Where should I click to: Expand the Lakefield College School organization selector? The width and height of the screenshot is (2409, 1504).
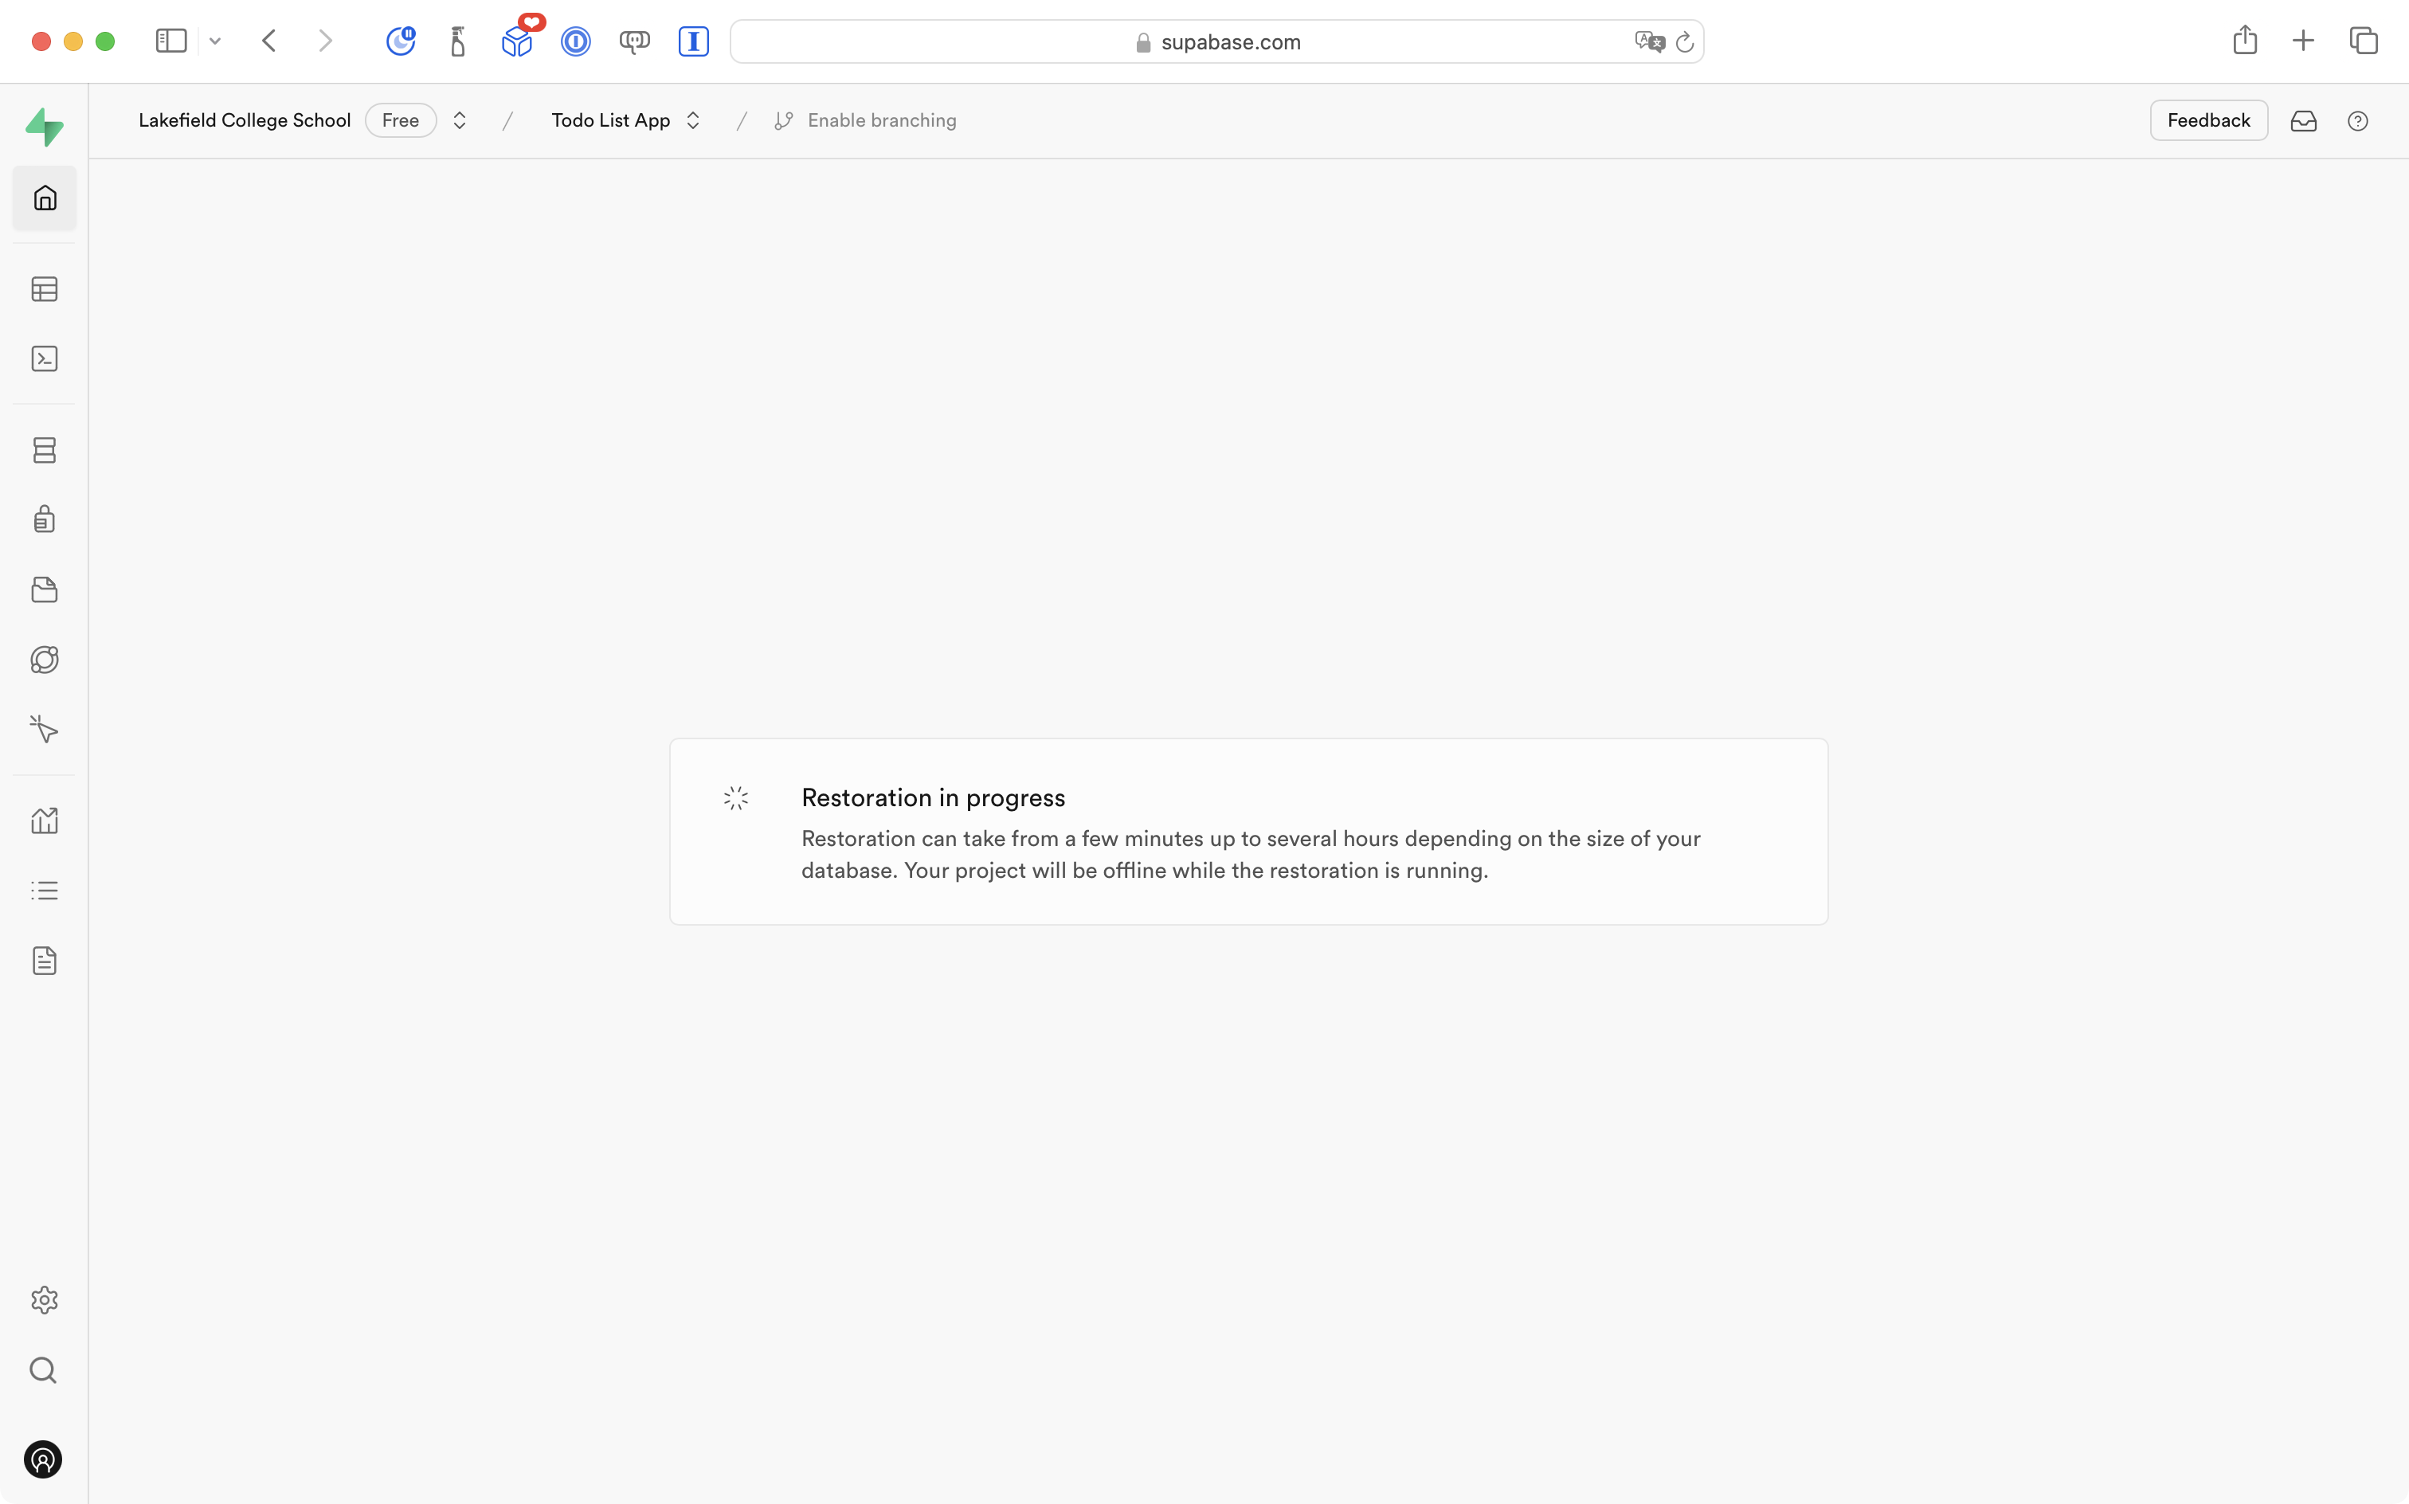[x=459, y=119]
